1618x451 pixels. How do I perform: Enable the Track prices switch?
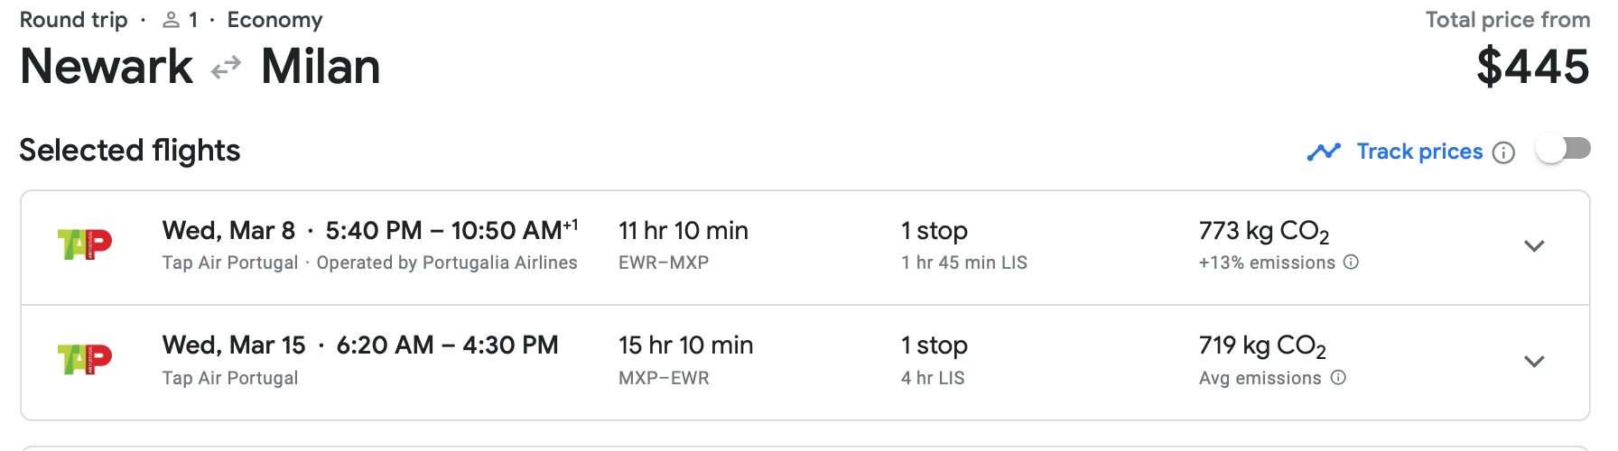(x=1563, y=149)
